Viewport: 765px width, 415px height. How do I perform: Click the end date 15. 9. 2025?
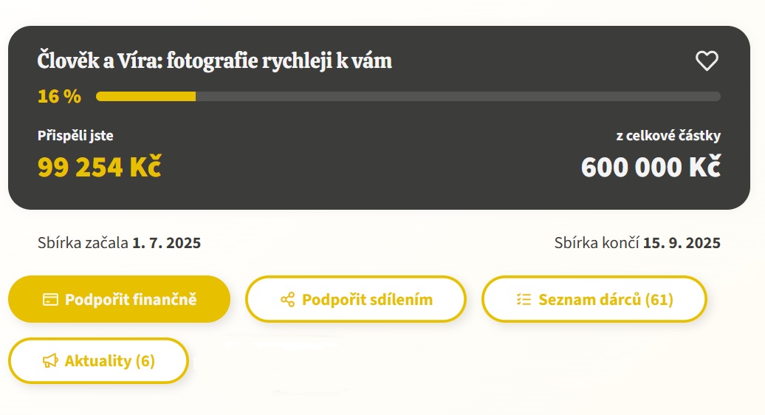[x=682, y=243]
